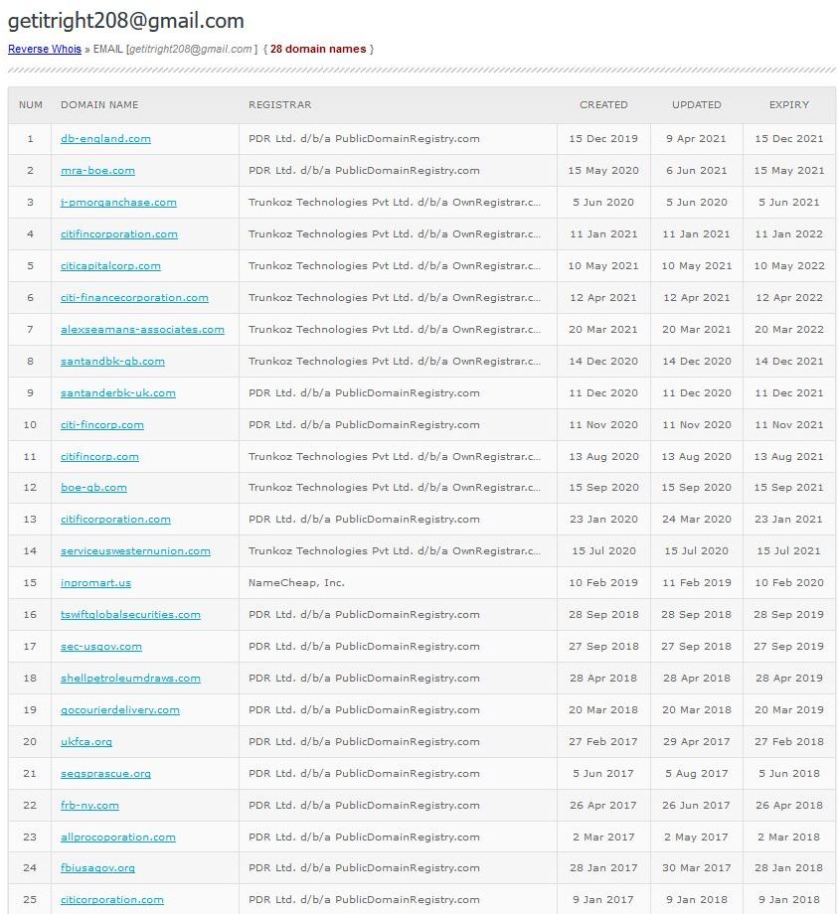Open citifincorporation.com domain entry
This screenshot has width=839, height=914.
[x=119, y=234]
